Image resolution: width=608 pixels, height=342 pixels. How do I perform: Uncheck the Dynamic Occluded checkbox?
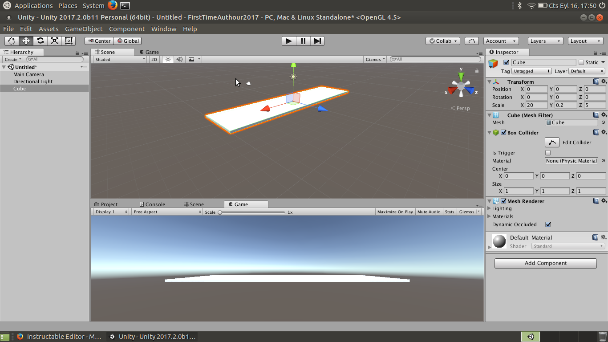click(x=548, y=224)
